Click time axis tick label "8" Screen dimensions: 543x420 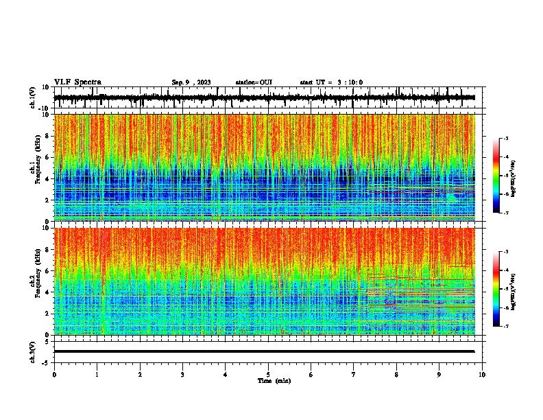tap(396, 375)
